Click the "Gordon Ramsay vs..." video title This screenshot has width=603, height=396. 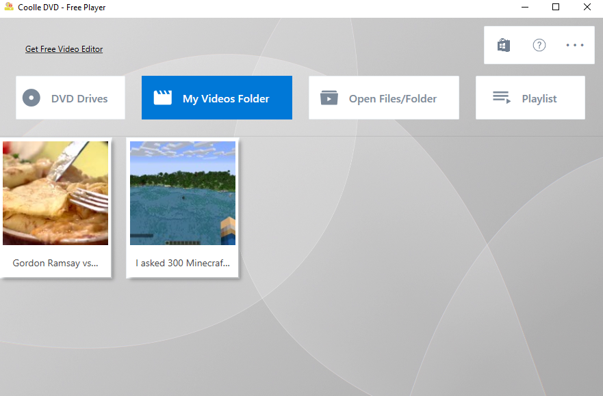click(x=55, y=263)
